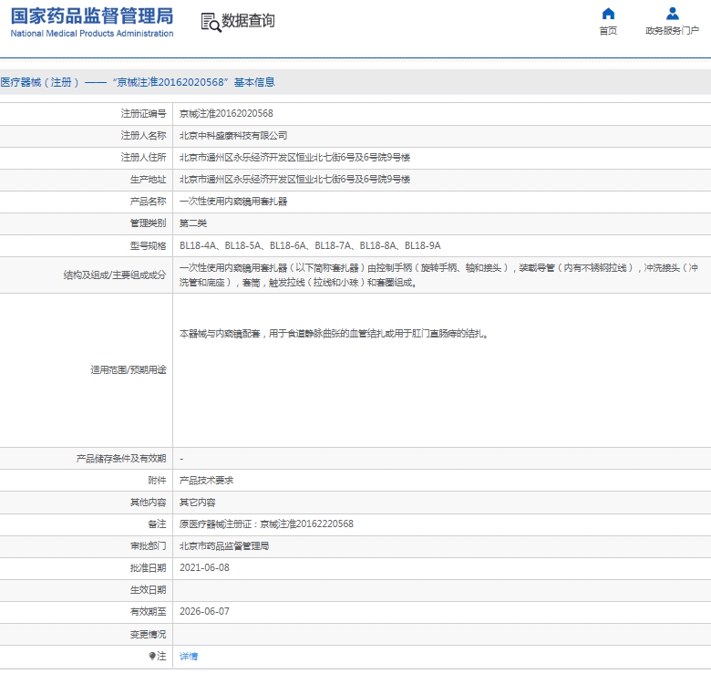Click the 批准日期 label
The width and height of the screenshot is (711, 674).
pyautogui.click(x=148, y=567)
